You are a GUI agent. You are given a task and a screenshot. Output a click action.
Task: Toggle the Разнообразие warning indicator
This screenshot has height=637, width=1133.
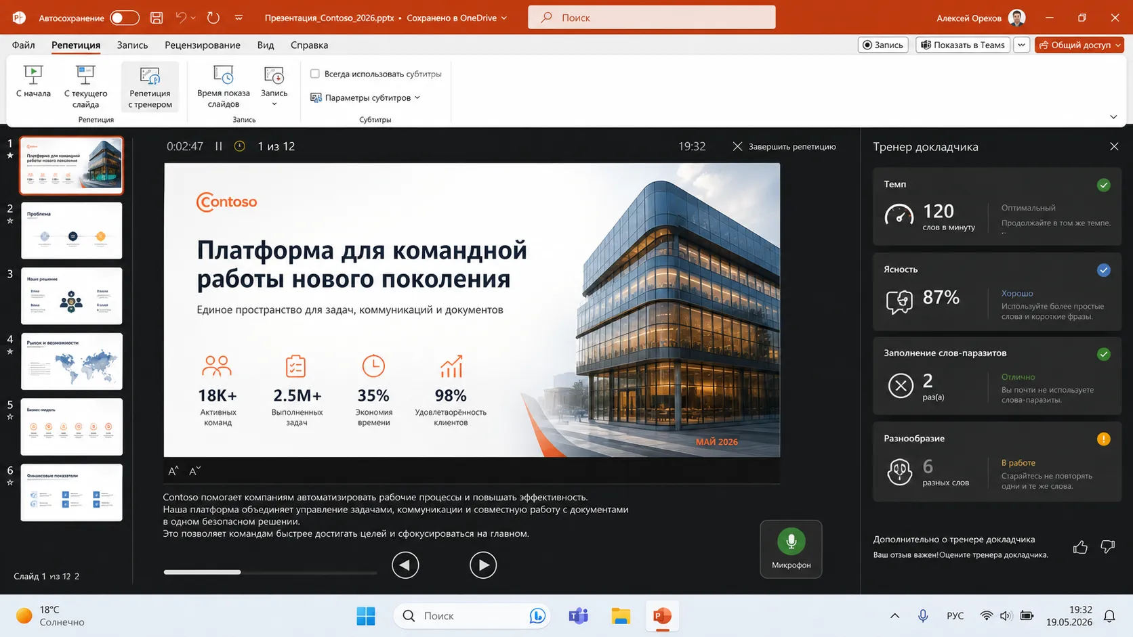point(1104,439)
